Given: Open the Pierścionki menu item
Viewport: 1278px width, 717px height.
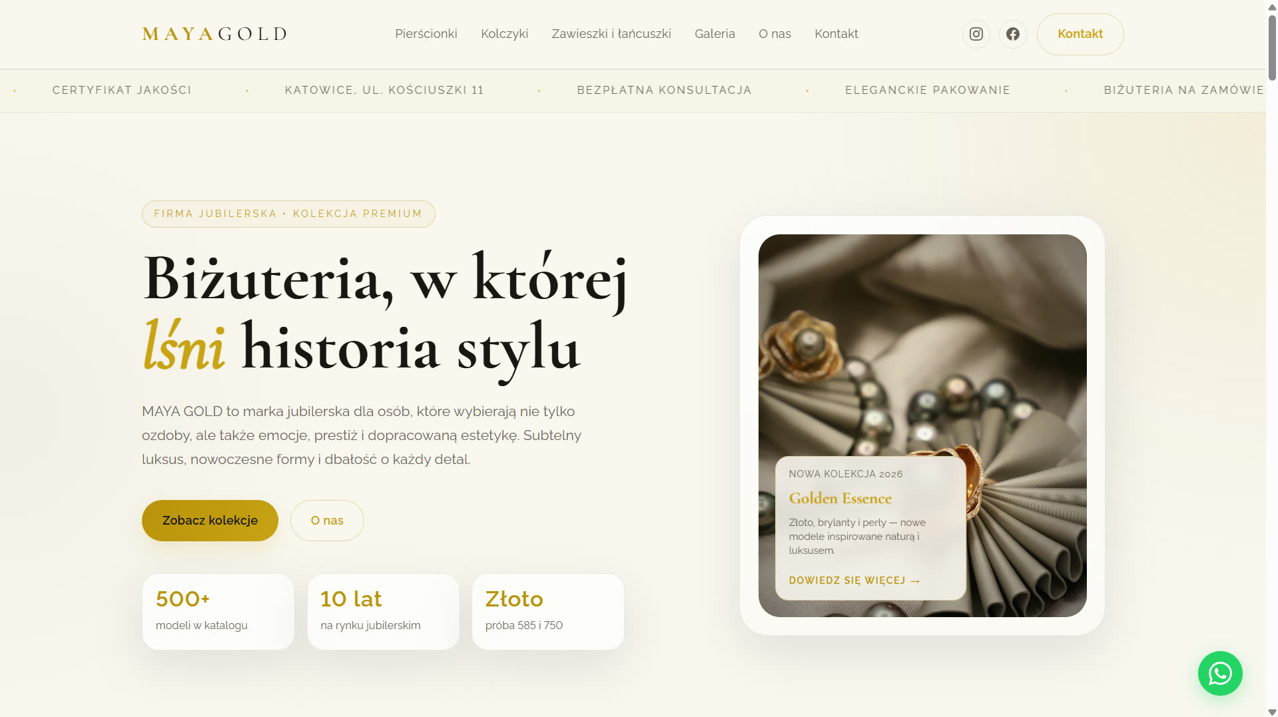Looking at the screenshot, I should coord(426,34).
